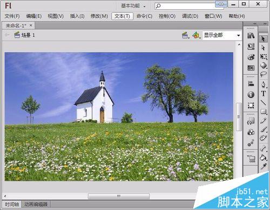Click the 场景 1 scene label
The image size is (270, 210).
tap(28, 35)
